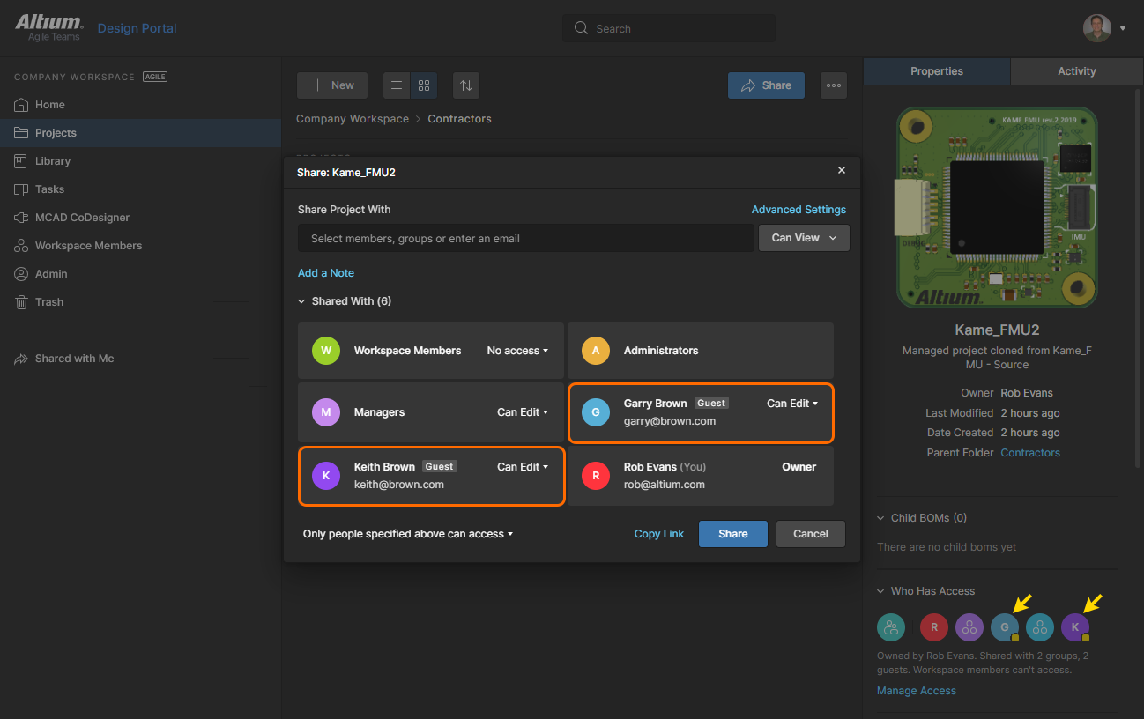This screenshot has height=719, width=1144.
Task: Switch to the Activity tab
Action: click(x=1076, y=71)
